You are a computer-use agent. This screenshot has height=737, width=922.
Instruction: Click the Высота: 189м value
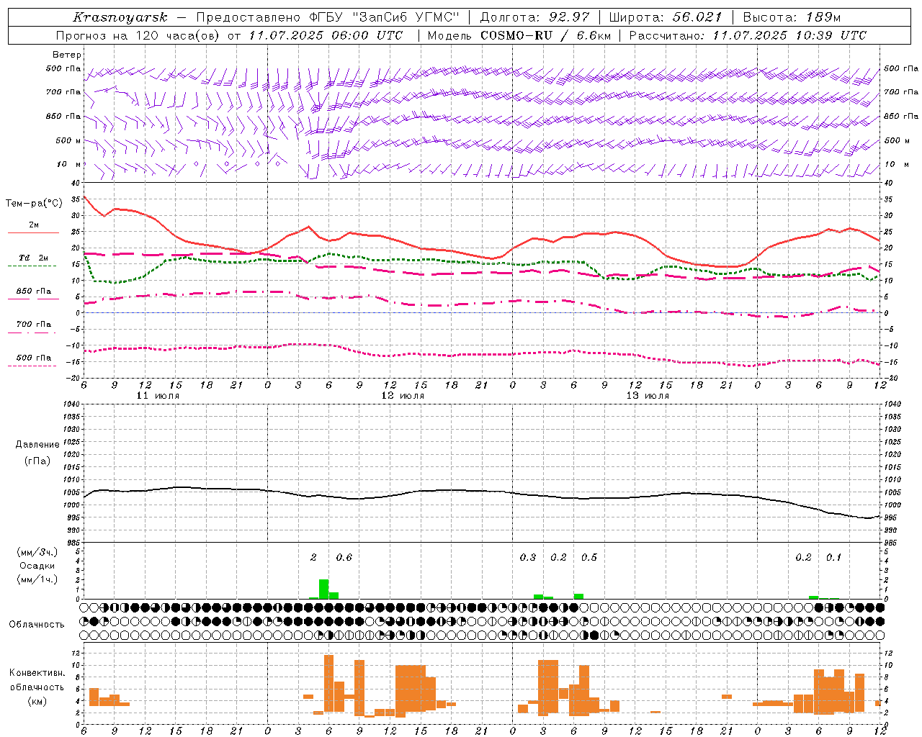(x=792, y=17)
